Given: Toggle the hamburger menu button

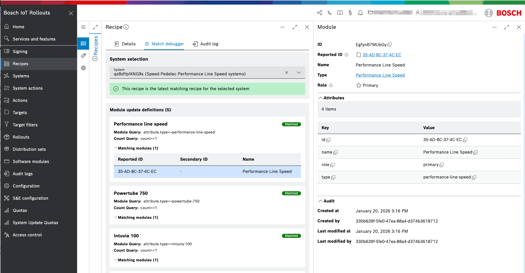Looking at the screenshot, I should click(83, 27).
